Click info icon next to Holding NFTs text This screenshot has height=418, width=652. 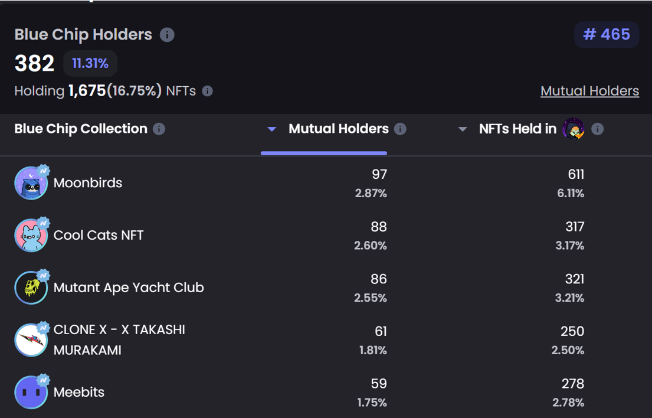pyautogui.click(x=207, y=91)
